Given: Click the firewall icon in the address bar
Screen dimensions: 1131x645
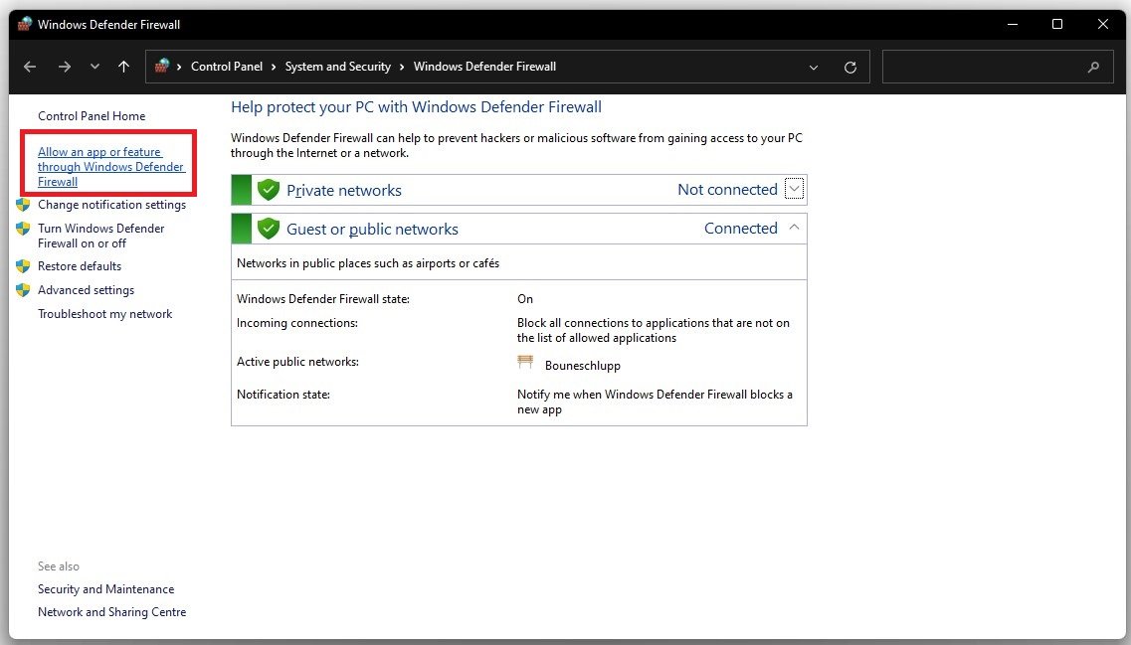Looking at the screenshot, I should pos(161,66).
